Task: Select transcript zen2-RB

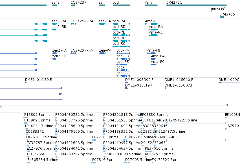Action: click(54, 30)
